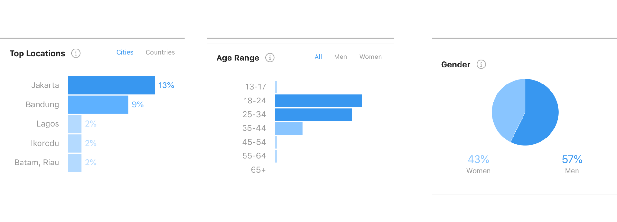Image resolution: width=617 pixels, height=222 pixels.
Task: Filter the age range by Women
Action: pyautogui.click(x=371, y=57)
